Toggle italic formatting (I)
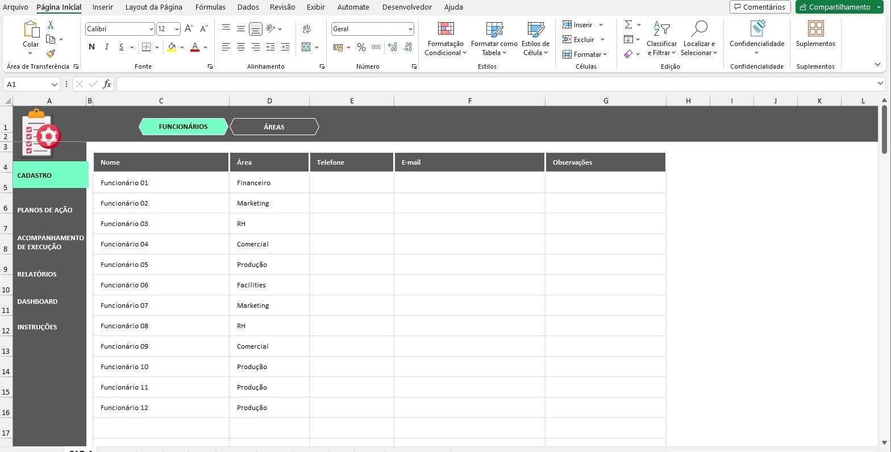The image size is (891, 452). click(x=107, y=47)
